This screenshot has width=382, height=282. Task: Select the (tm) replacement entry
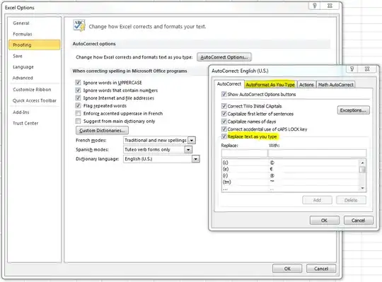290,182
